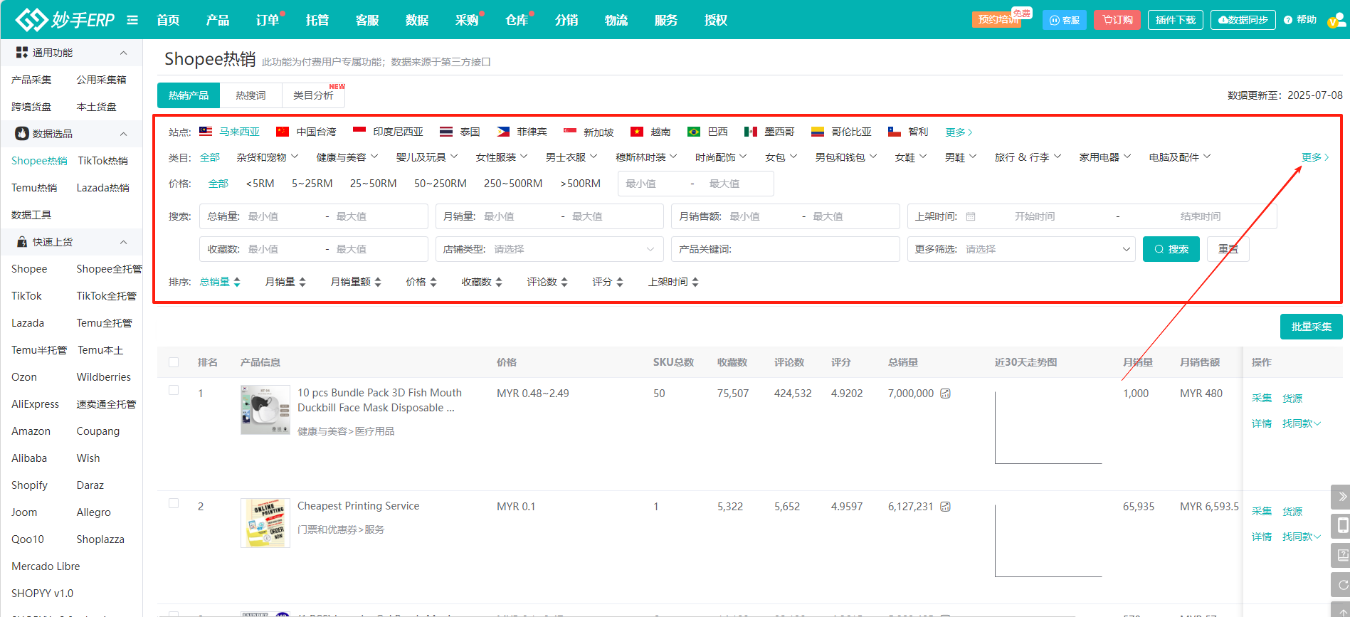This screenshot has width=1350, height=617.
Task: Check the checkbox for rank 2 product
Action: coord(174,503)
